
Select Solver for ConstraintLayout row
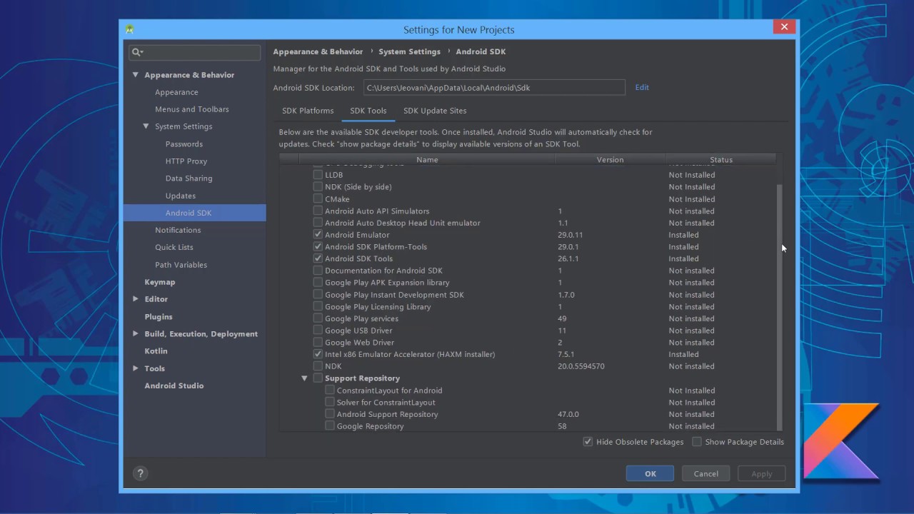[x=527, y=403]
